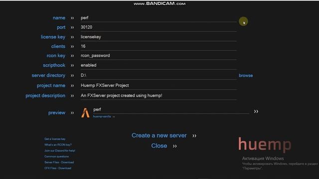The width and height of the screenshot is (319, 179).
Task: Click the chevrons beside project name label
Action: 72,86
